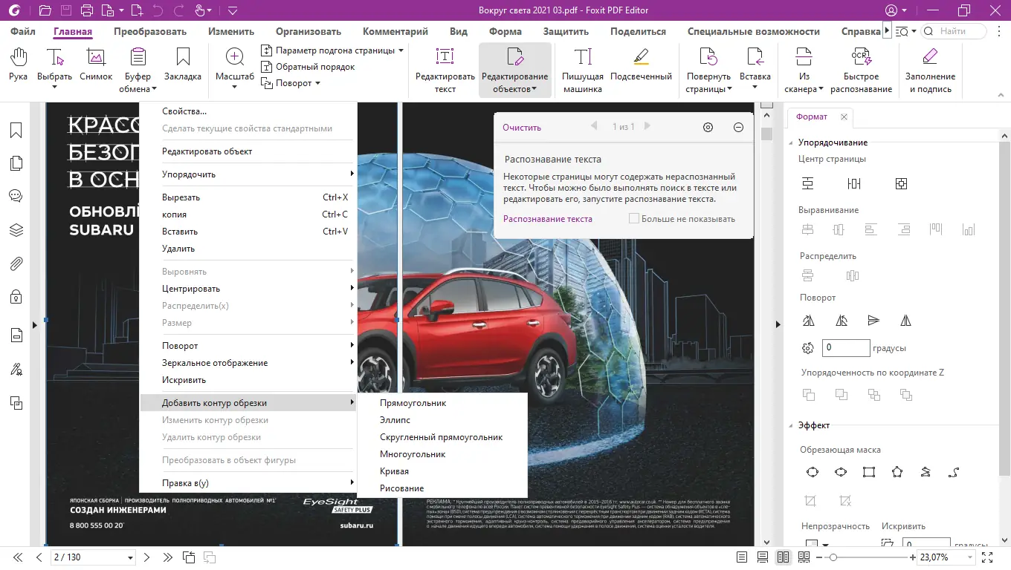
Task: Click the rotation градусы input field
Action: tap(846, 347)
